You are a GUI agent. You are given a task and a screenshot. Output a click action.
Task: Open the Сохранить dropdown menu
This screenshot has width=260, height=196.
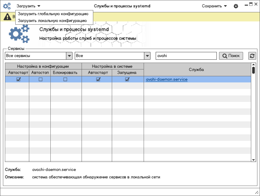pyautogui.click(x=214, y=6)
